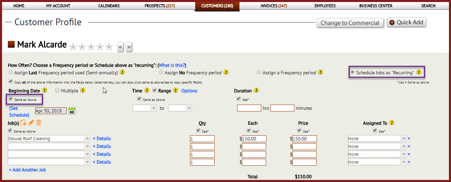The width and height of the screenshot is (451, 182).
Task: Click Add Another Job link
Action: pos(28,170)
